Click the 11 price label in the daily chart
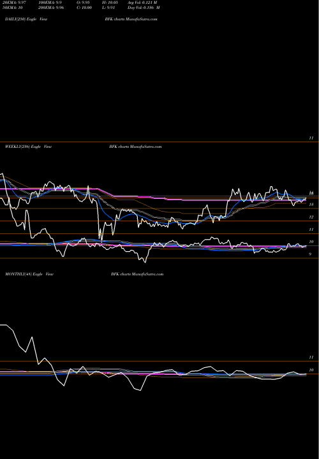Image resolution: width=319 pixels, height=459 pixels. (x=311, y=138)
